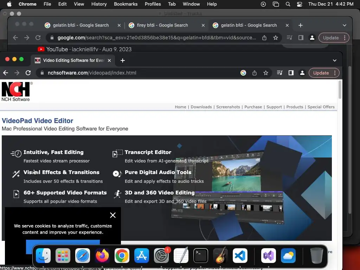Click the NCH page vertical scrollbar
Screen dimensions: 360x270
point(340,90)
